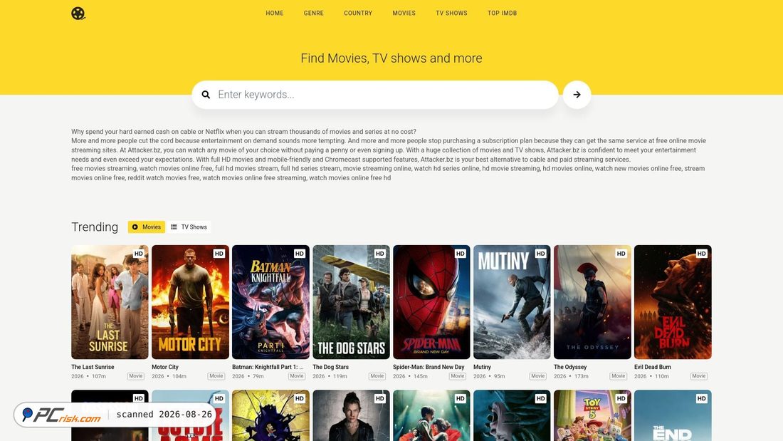
Task: Click the Mutiny title link
Action: tap(482, 367)
